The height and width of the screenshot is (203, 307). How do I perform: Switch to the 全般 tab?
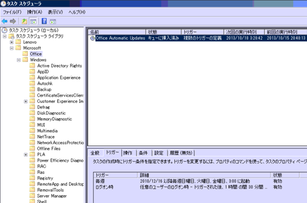[x=95, y=153]
